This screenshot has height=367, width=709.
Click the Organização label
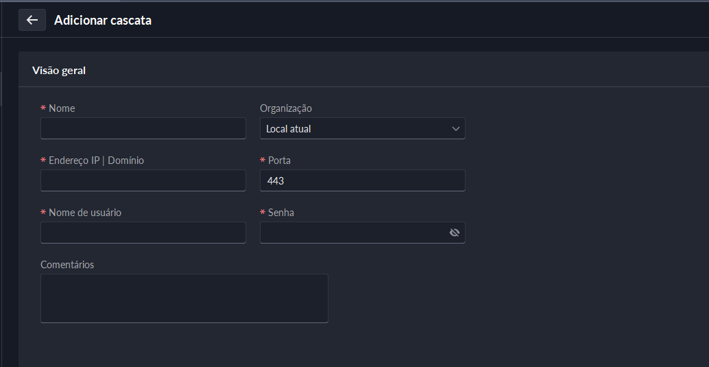click(x=285, y=108)
